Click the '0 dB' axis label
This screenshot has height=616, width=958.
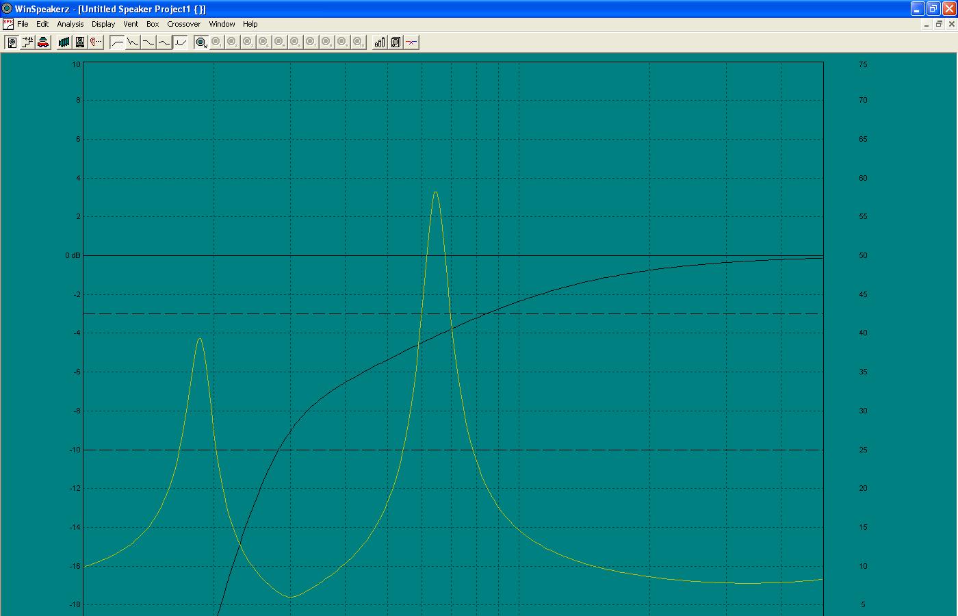[x=73, y=255]
